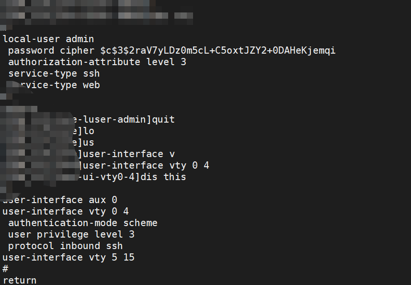Click the "authentication-mode scheme" line
This screenshot has width=411, height=285.
tap(83, 223)
